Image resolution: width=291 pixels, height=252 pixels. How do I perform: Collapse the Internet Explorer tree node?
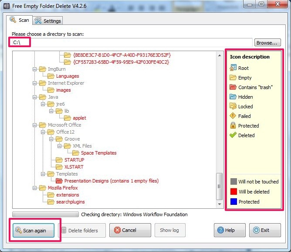point(35,83)
